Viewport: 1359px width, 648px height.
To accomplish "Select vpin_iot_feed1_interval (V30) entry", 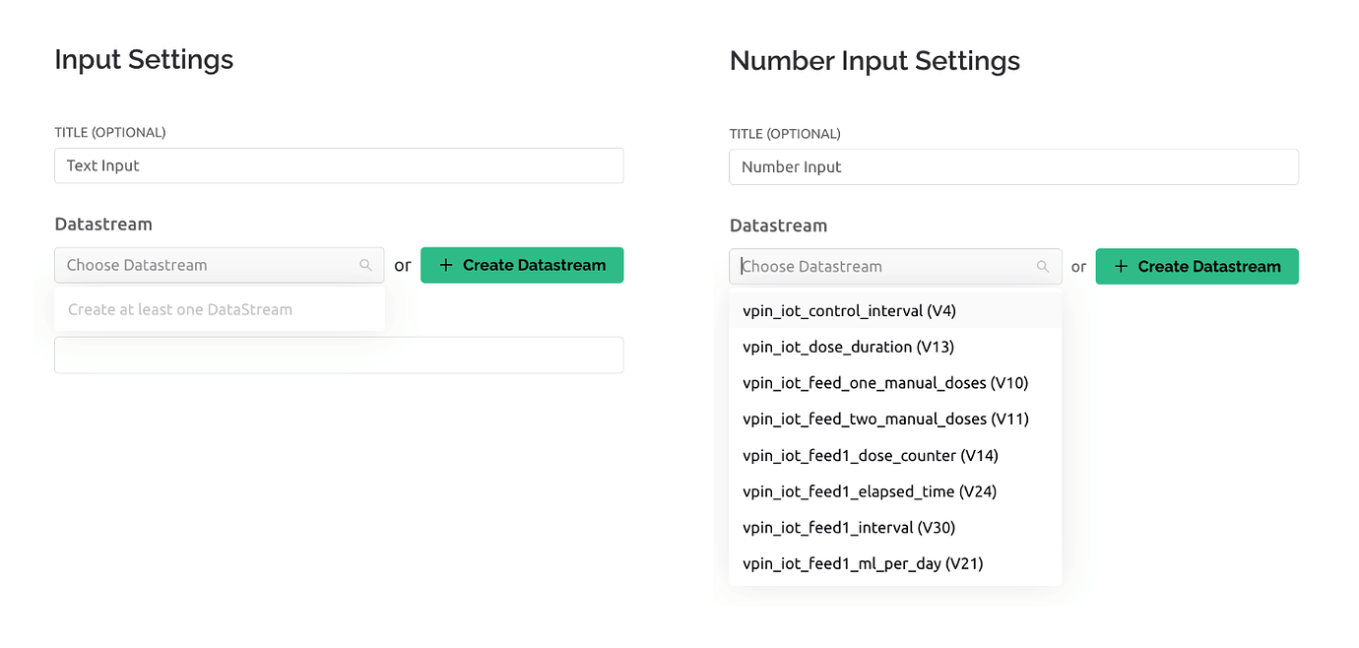I will (x=895, y=528).
